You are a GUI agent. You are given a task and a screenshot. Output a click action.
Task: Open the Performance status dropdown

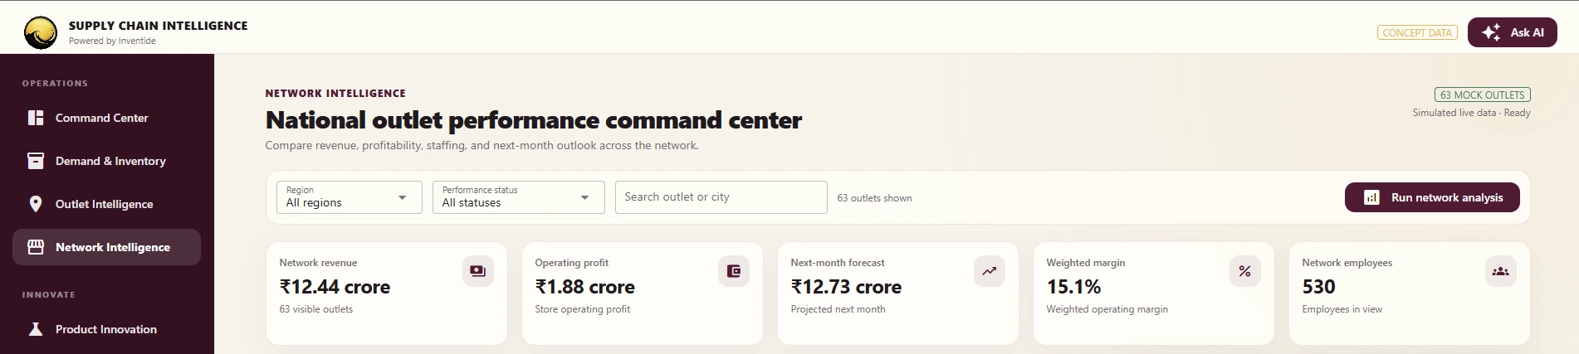(518, 197)
